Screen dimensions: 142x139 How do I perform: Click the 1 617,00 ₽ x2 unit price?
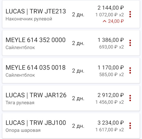click(110, 130)
